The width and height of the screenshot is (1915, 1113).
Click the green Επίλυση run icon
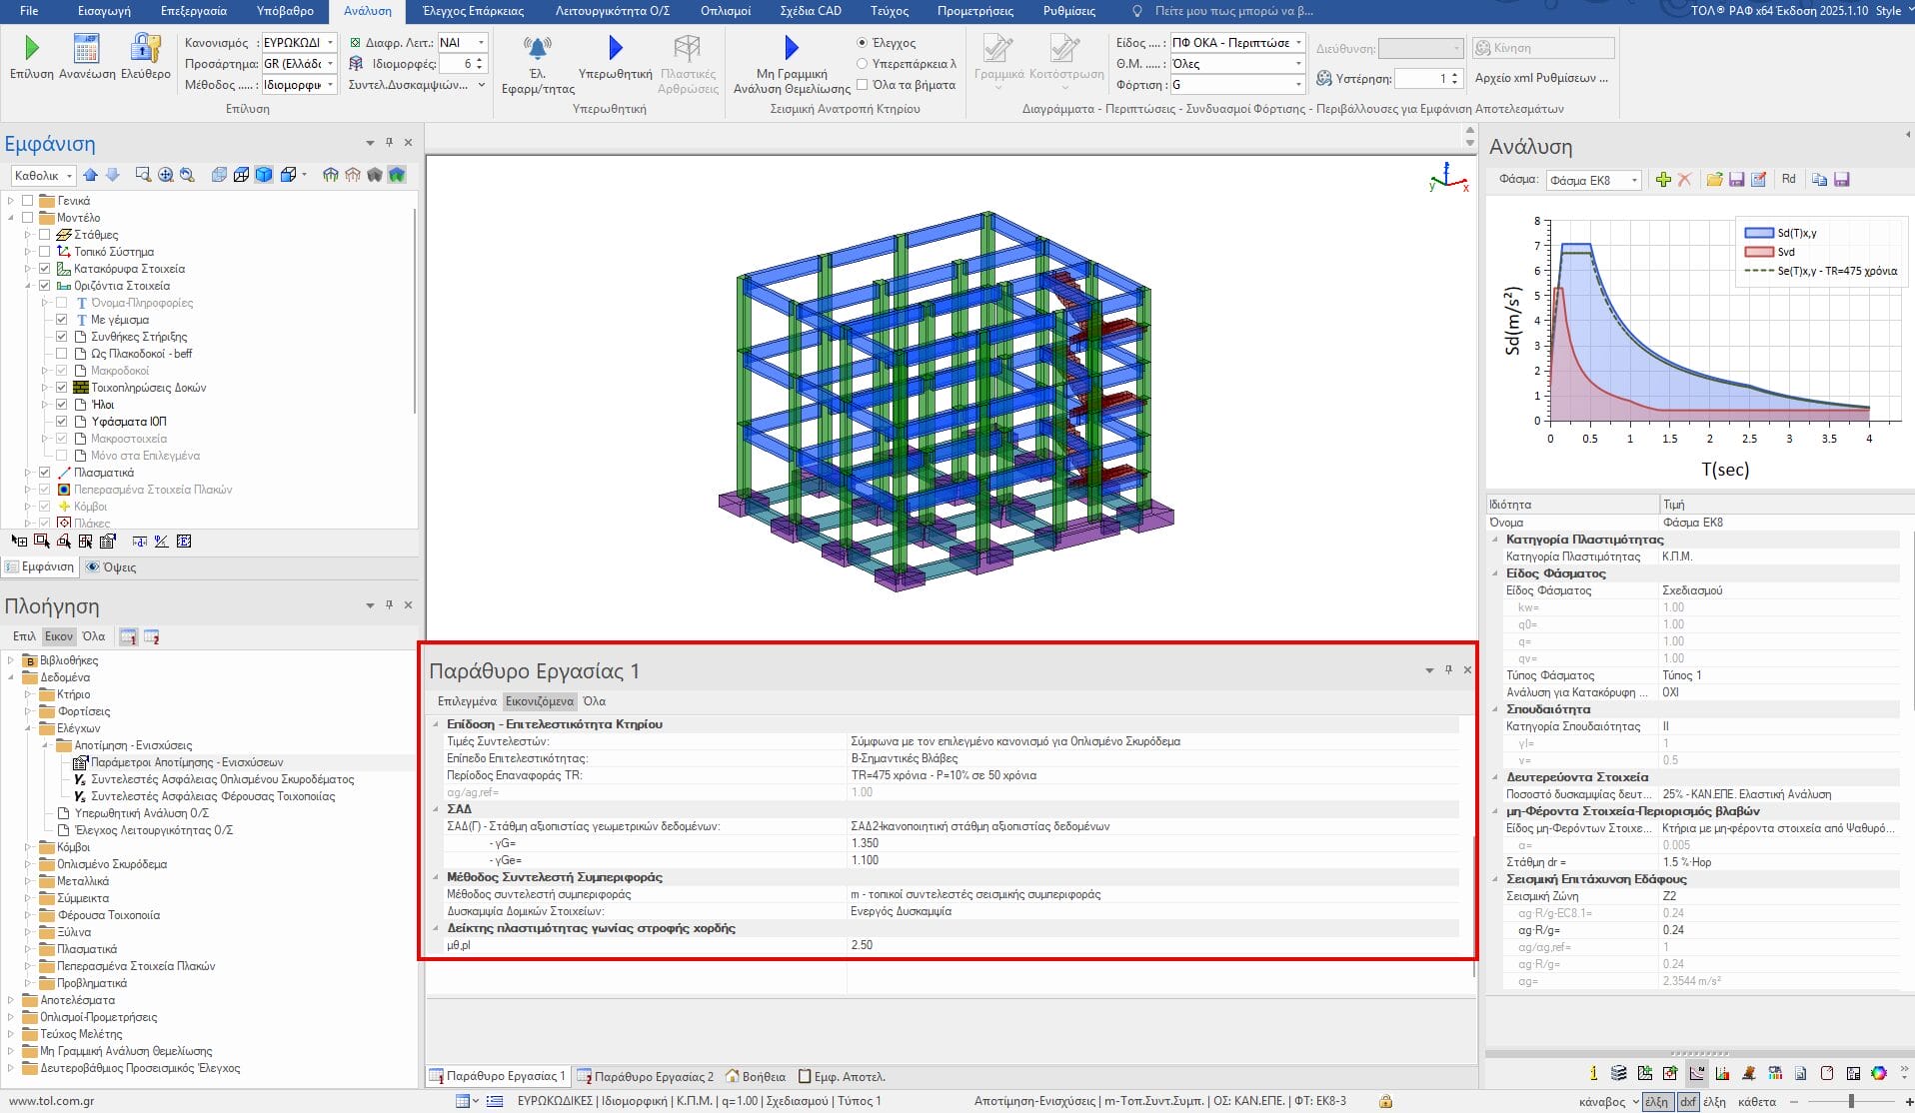tap(31, 48)
